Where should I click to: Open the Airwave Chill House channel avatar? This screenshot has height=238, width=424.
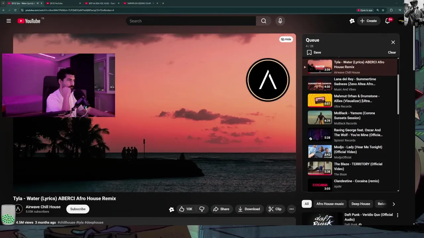coord(19,209)
